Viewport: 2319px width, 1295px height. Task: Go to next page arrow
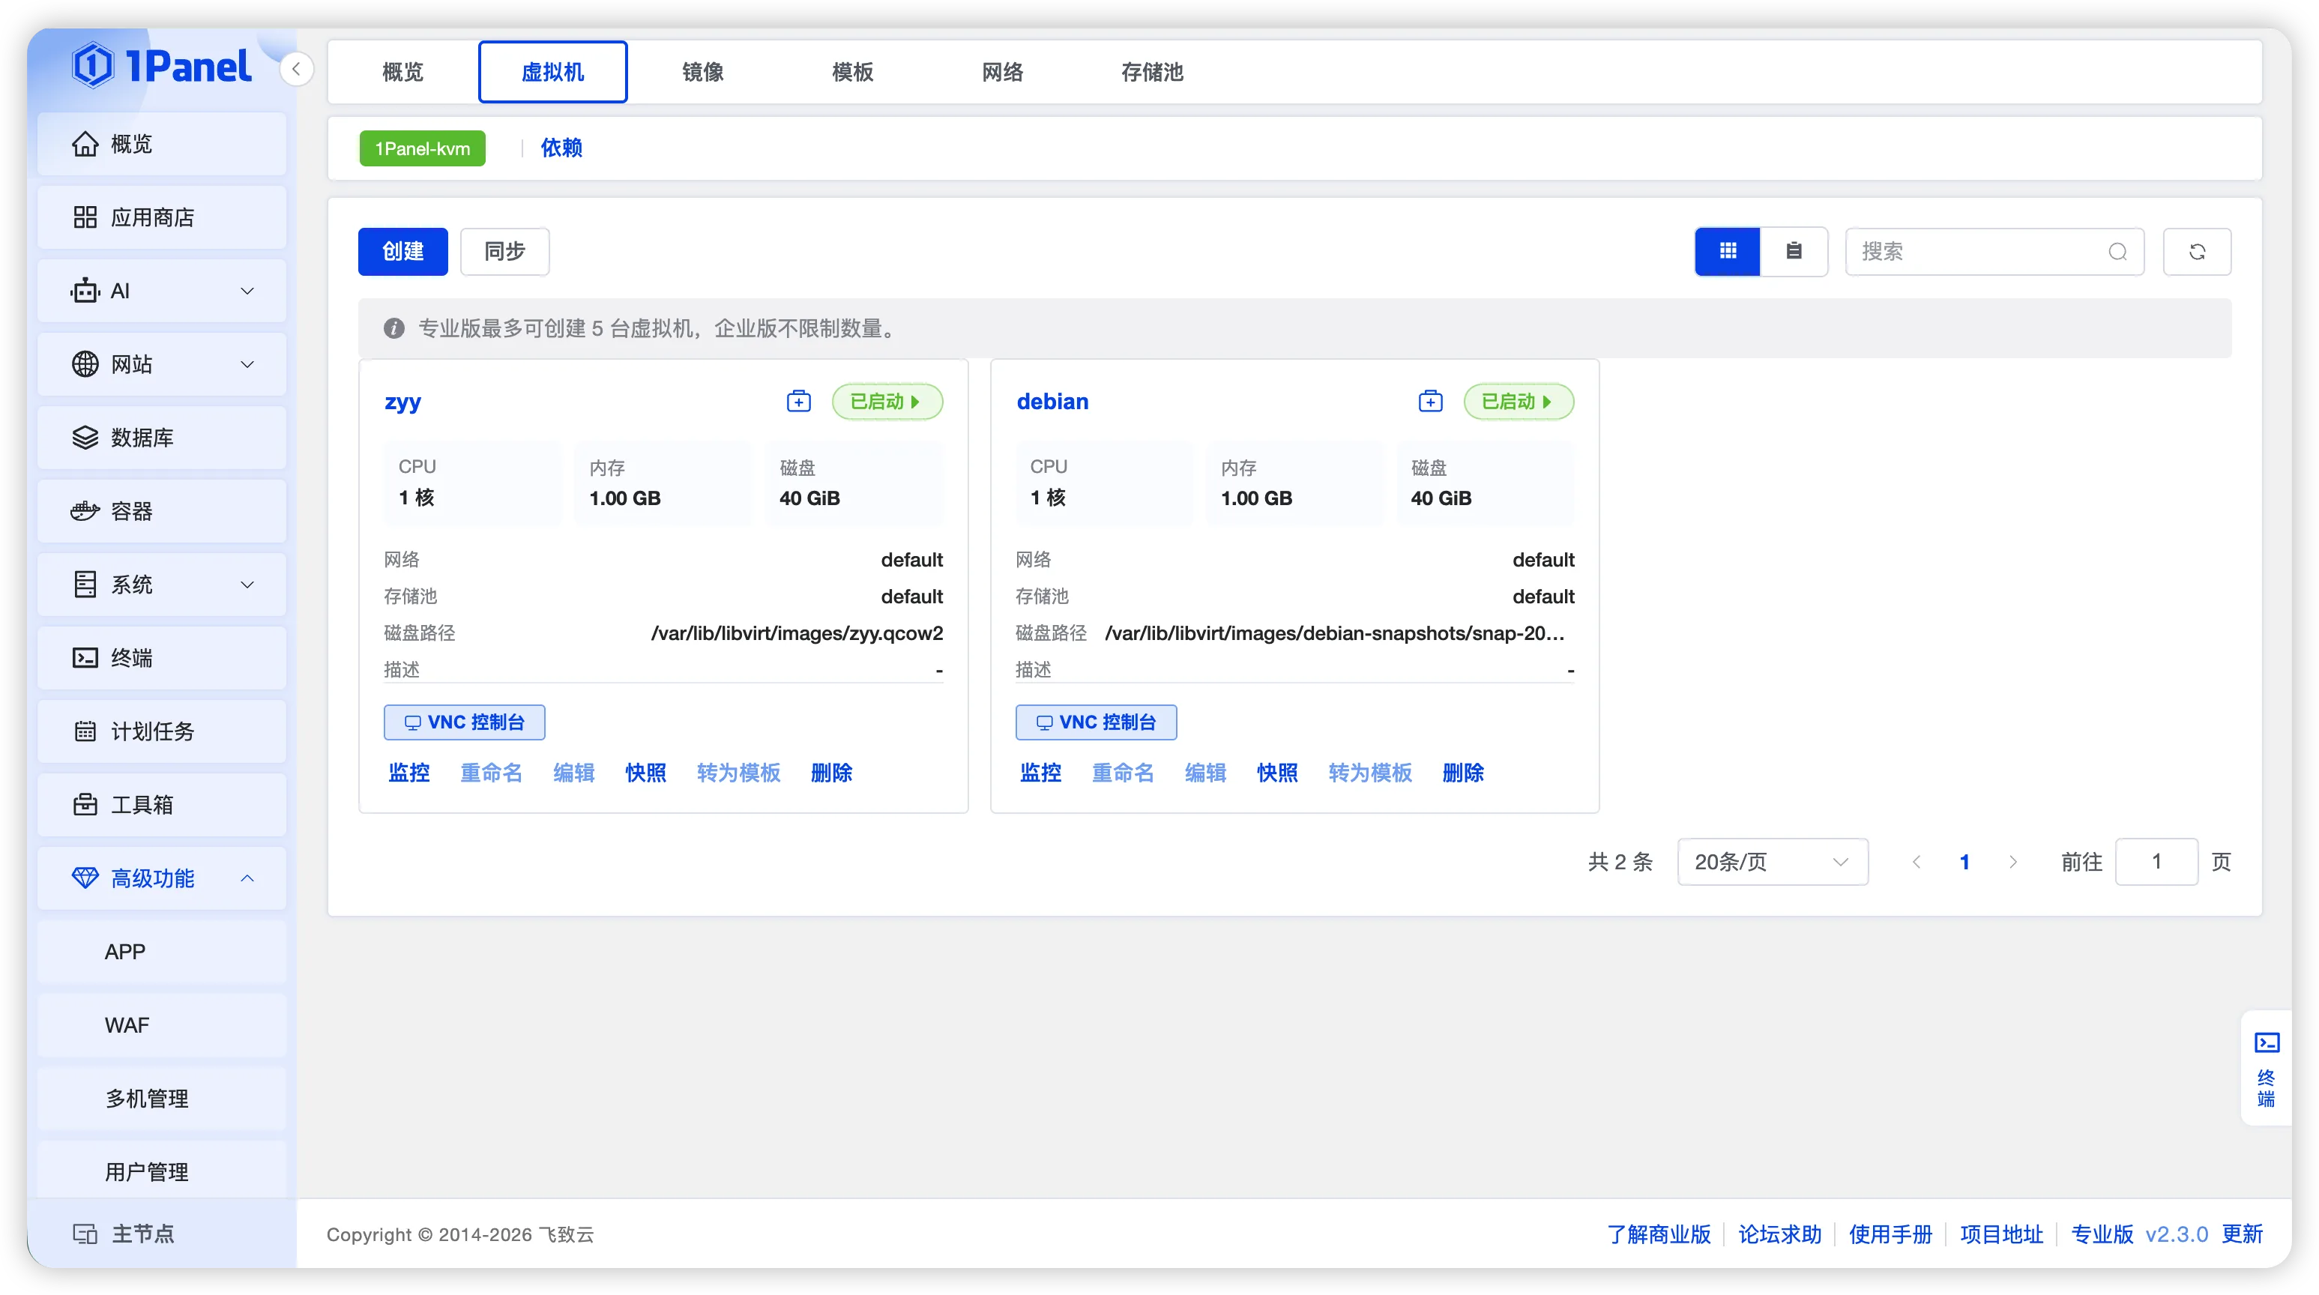[2013, 862]
